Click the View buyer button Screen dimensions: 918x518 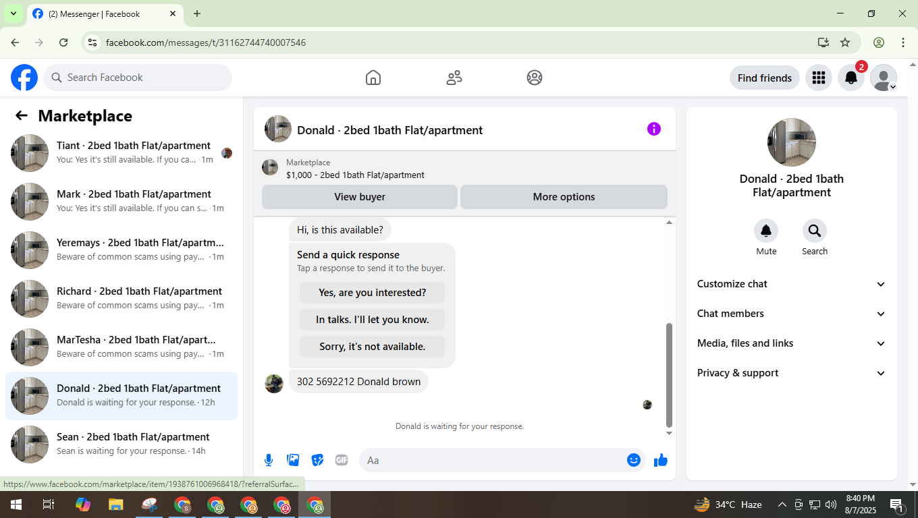360,197
